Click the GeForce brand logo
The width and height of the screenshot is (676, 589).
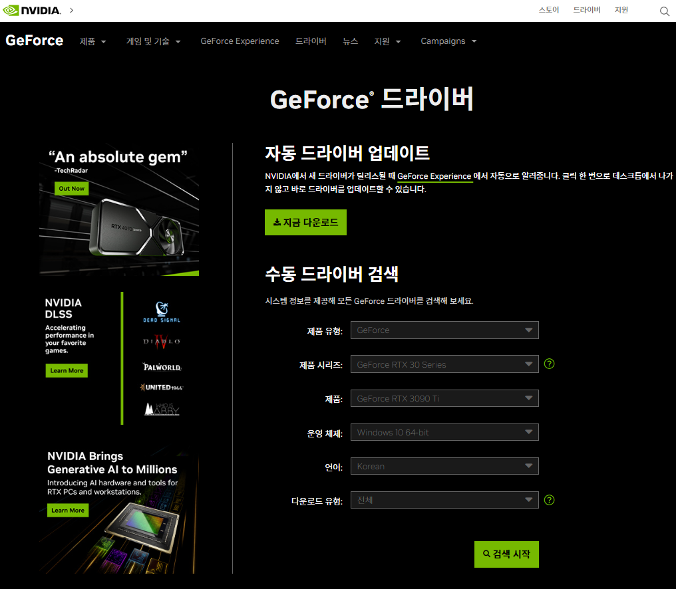point(35,41)
